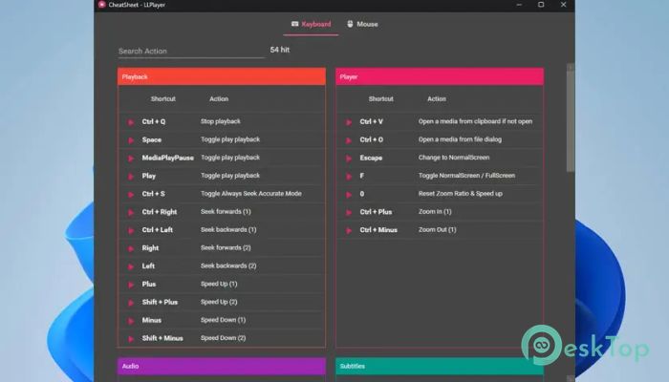Click the arrow icon beside MediaPlayPause

coord(131,159)
